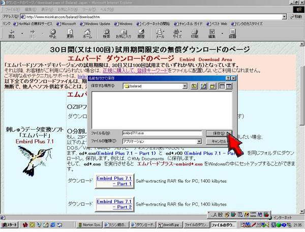
Task: Expand the Mail icon dropdown arrow
Action: [164, 31]
